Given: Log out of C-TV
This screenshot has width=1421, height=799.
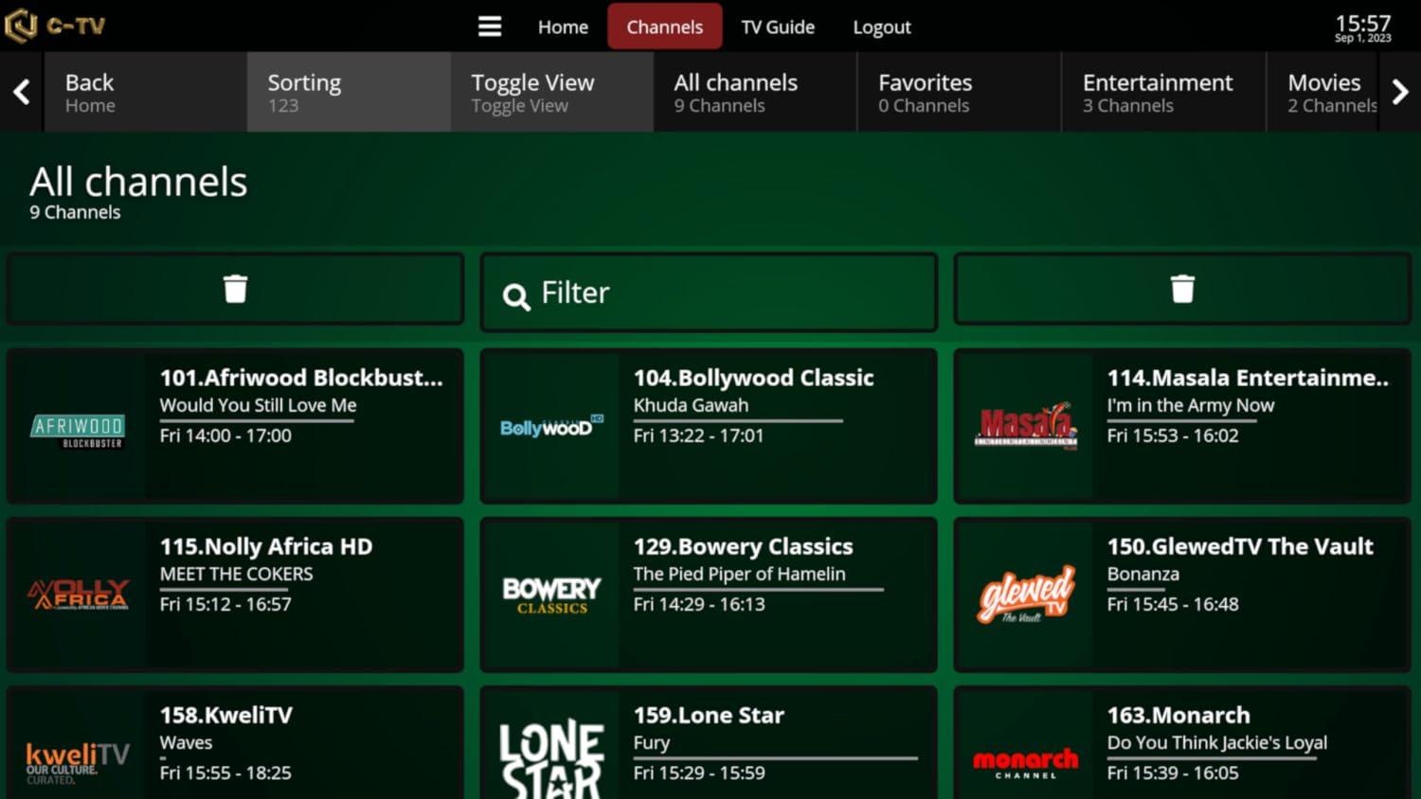Looking at the screenshot, I should pos(881,27).
